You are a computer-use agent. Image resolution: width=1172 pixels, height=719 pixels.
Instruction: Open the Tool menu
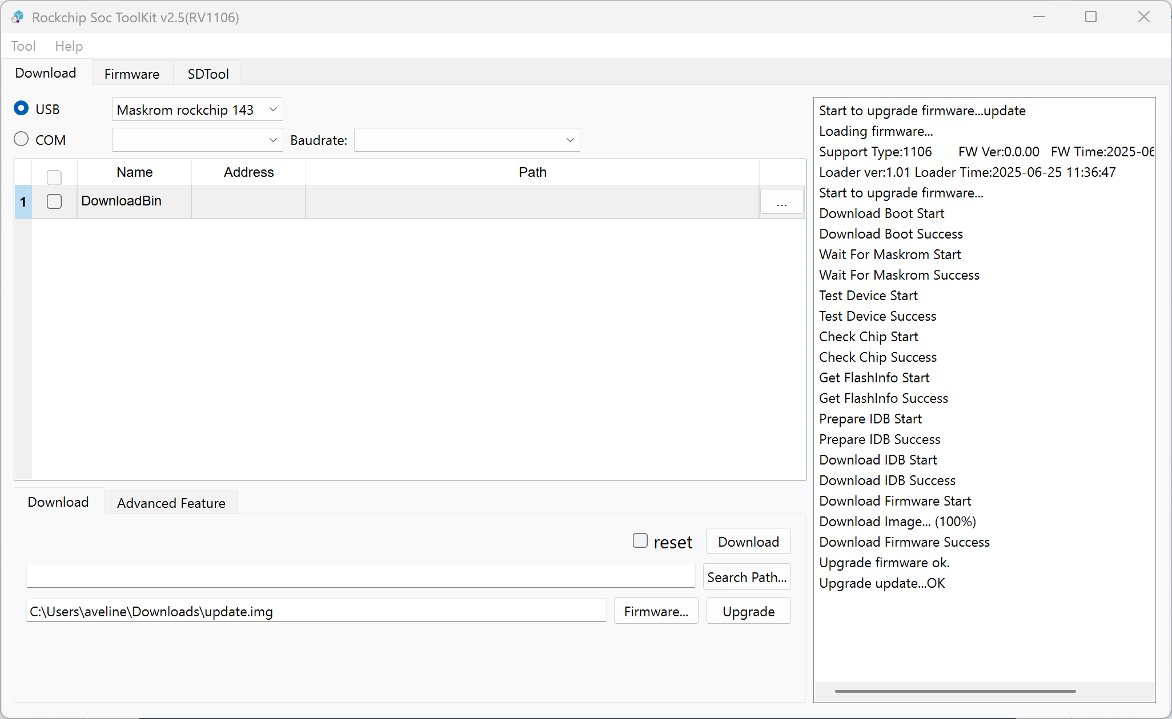(x=23, y=46)
